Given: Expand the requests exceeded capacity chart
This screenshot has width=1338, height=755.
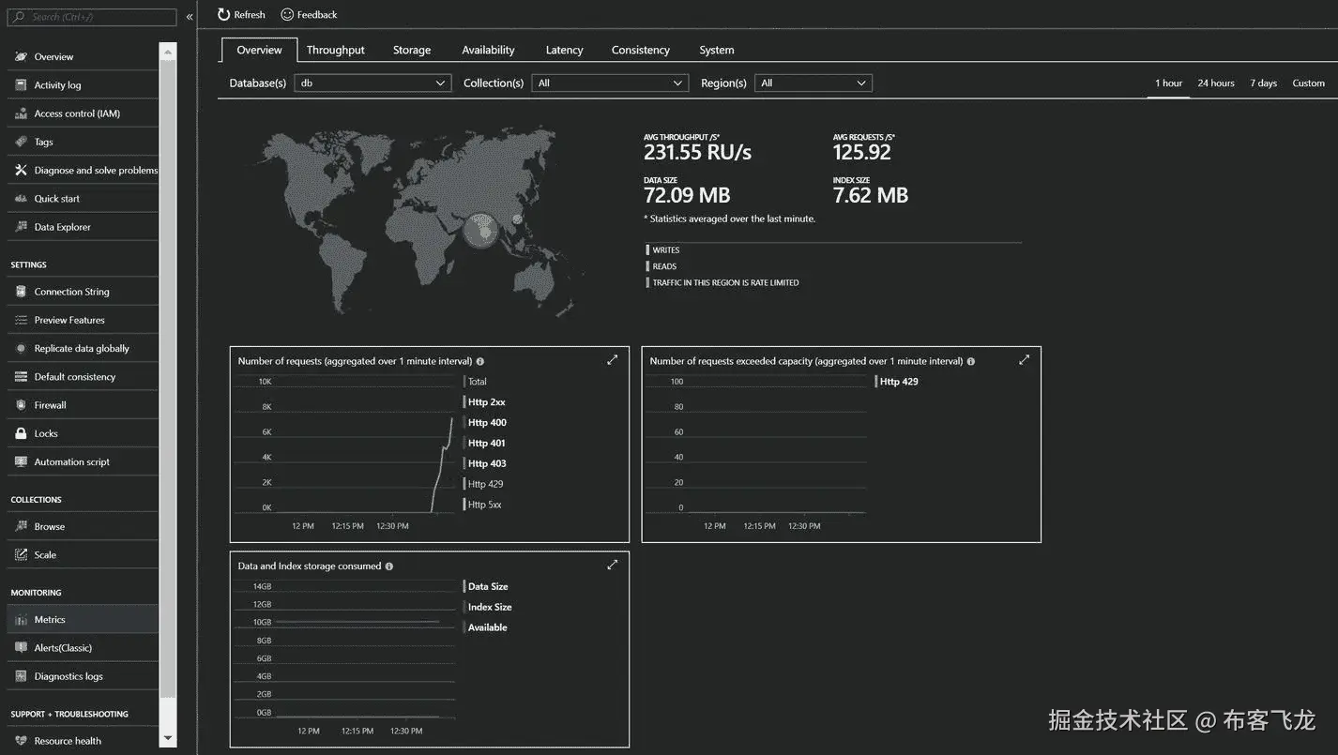Looking at the screenshot, I should point(1025,359).
